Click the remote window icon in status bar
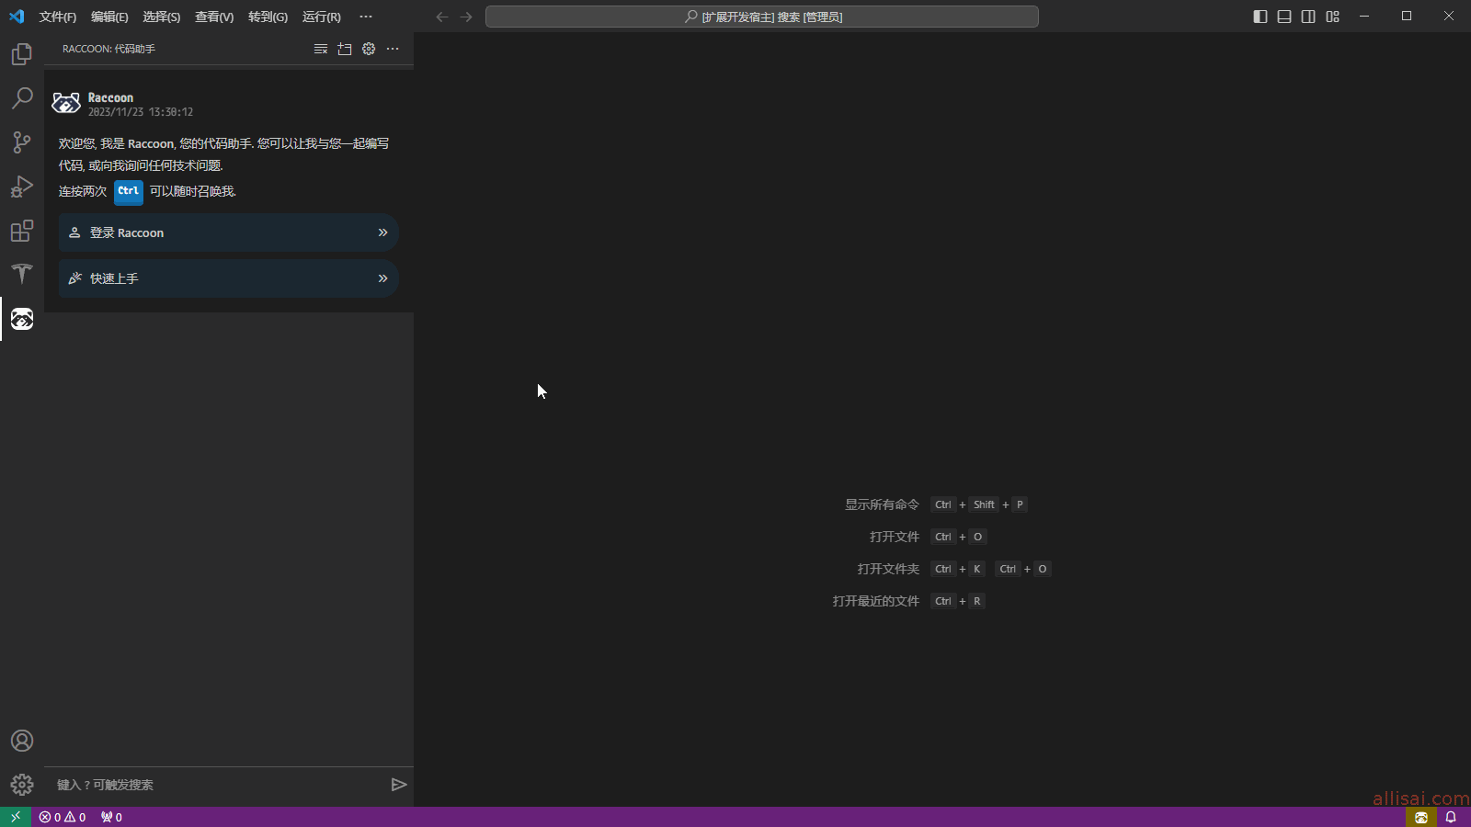This screenshot has width=1471, height=827. pyautogui.click(x=16, y=817)
